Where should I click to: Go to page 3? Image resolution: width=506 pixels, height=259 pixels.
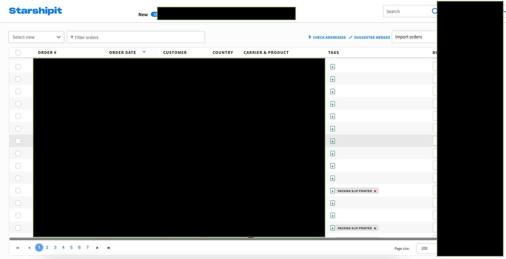(55, 248)
